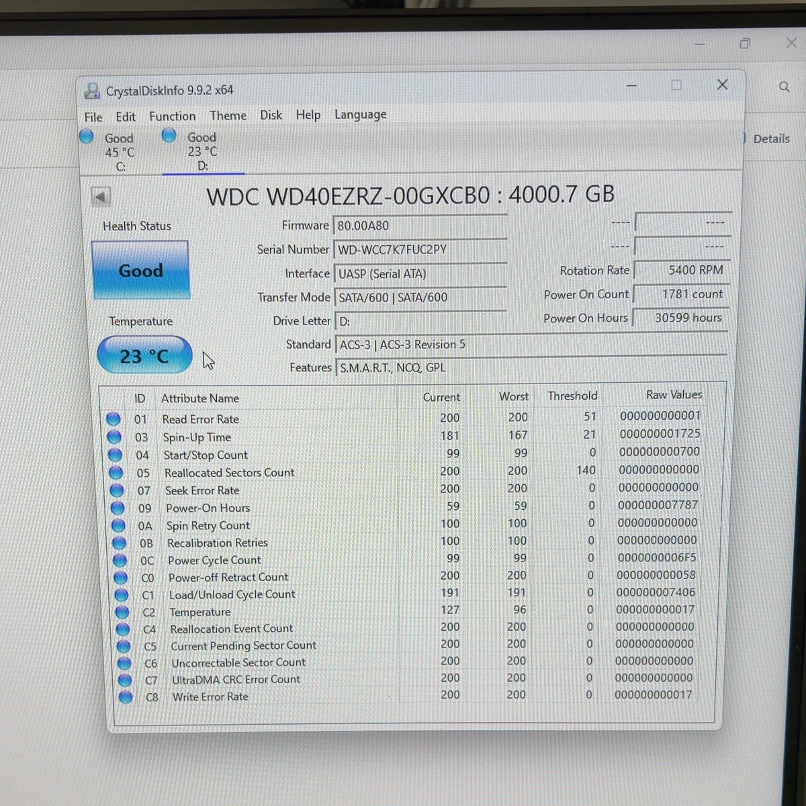Click the Power On Count value field
Image resolution: width=806 pixels, height=806 pixels.
681,294
